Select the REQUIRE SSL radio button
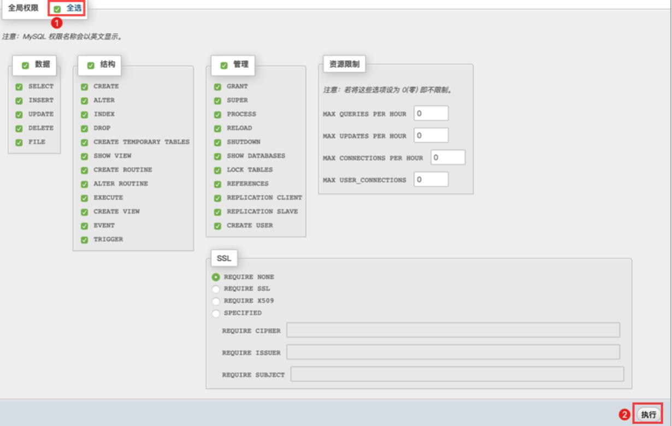The height and width of the screenshot is (426, 672). 216,288
